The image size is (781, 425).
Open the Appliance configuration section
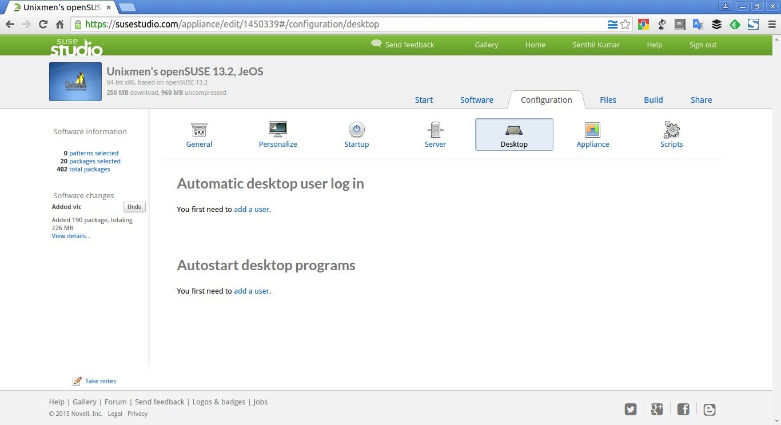point(593,135)
